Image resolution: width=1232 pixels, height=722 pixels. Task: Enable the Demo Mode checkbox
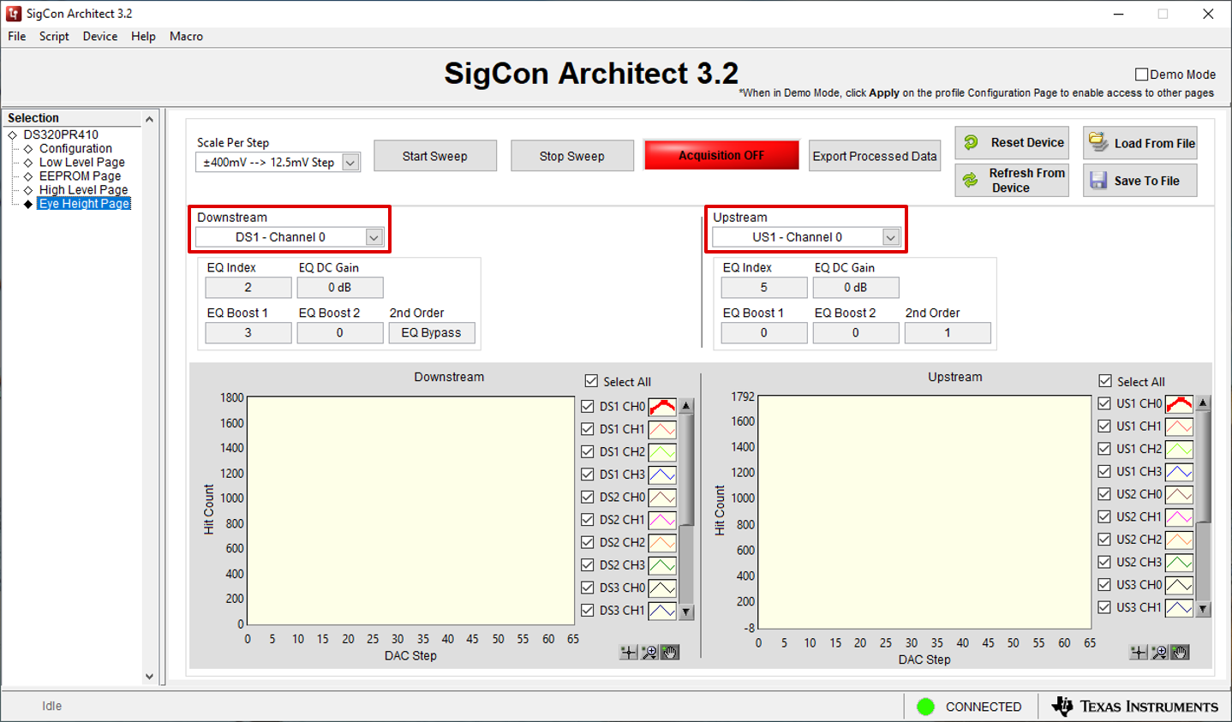coord(1141,75)
